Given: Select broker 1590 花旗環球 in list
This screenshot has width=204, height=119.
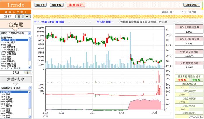Looking at the screenshot, I should point(15,52).
